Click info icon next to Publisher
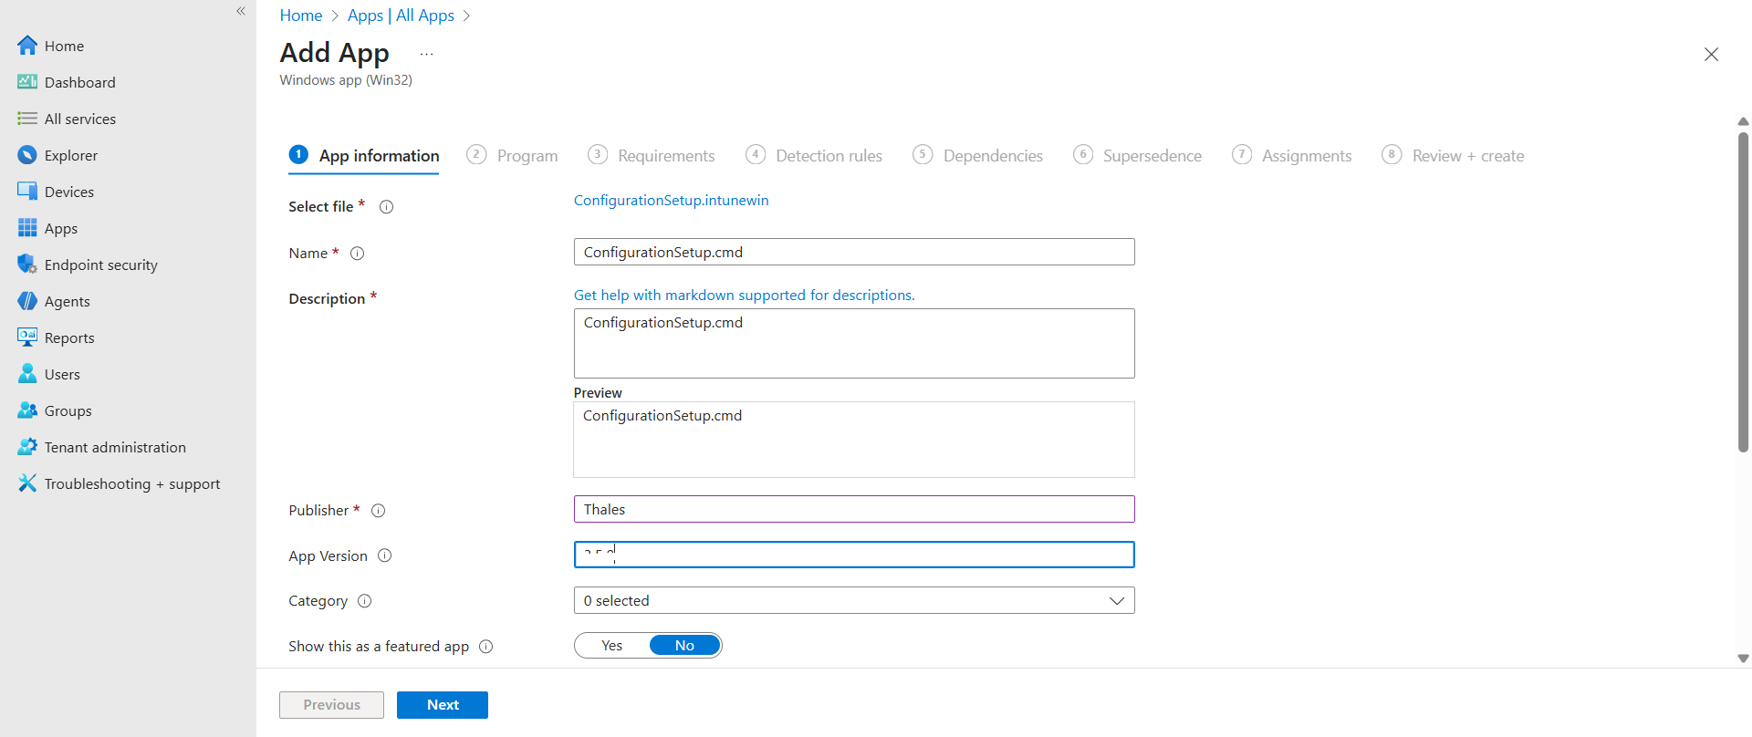Screen dimensions: 1752x737 (379, 511)
